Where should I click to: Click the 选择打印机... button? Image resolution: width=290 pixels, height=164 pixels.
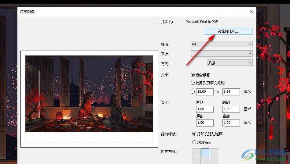pyautogui.click(x=228, y=31)
